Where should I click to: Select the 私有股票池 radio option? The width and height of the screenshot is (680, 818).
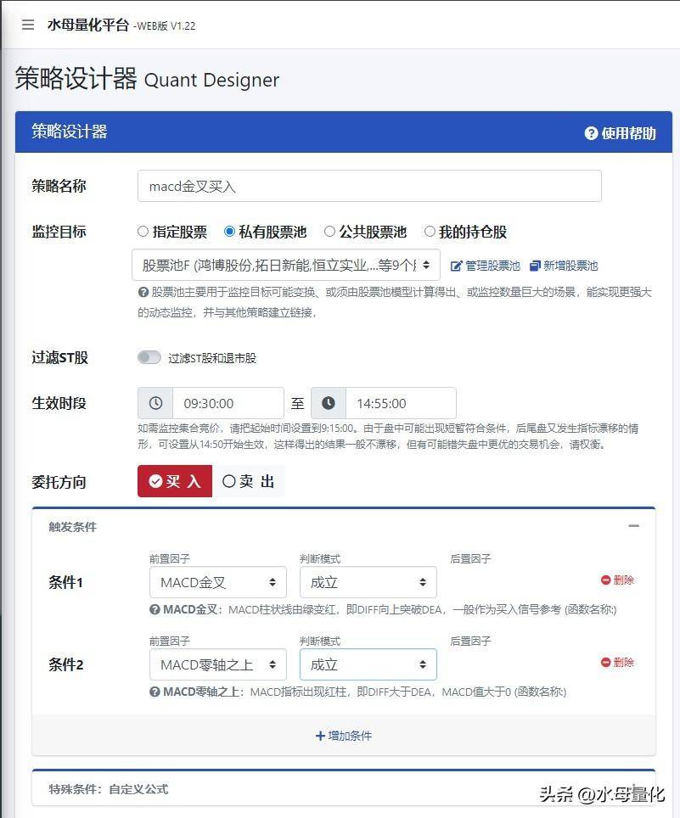coord(265,232)
